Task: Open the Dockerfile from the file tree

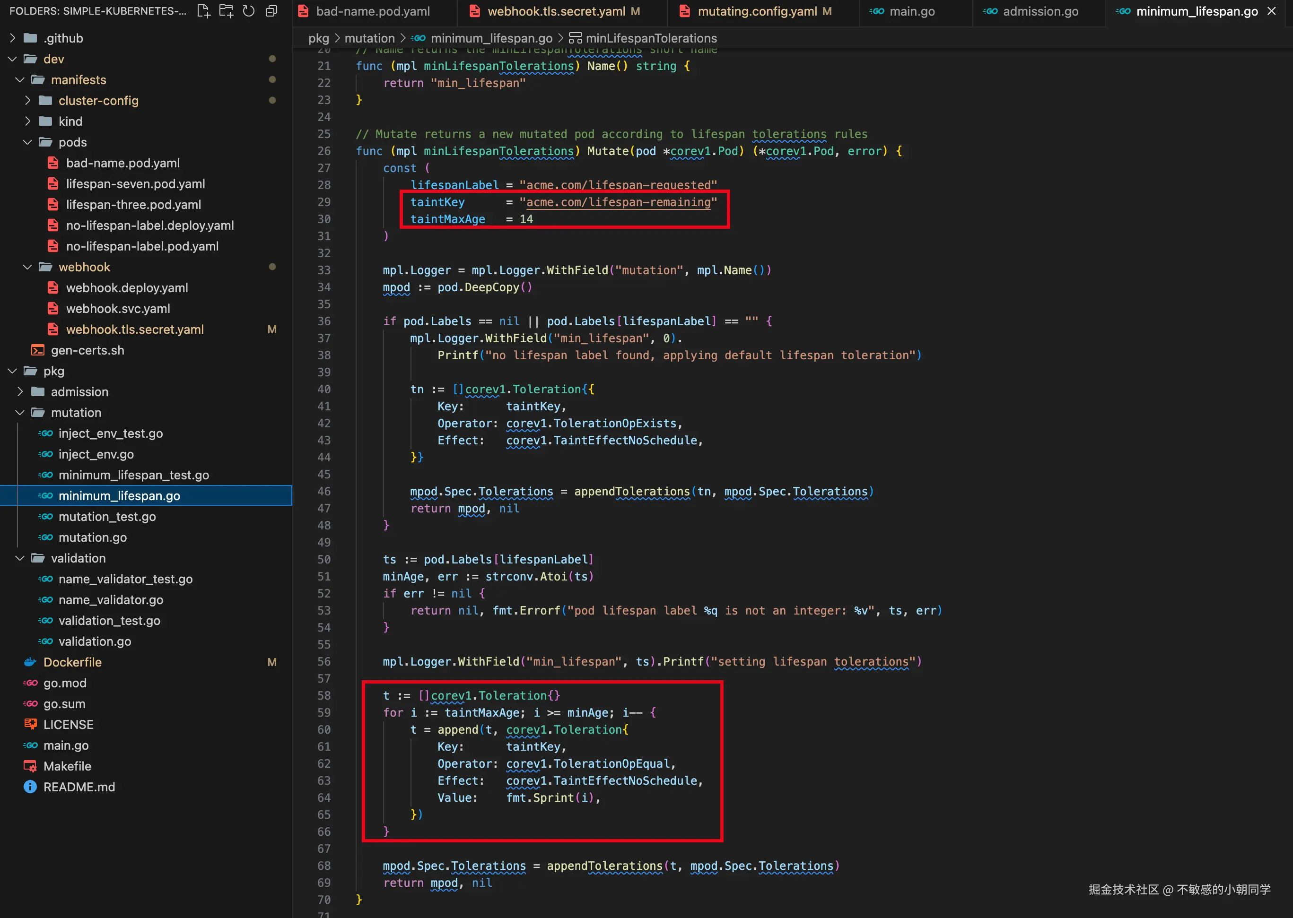Action: pyautogui.click(x=72, y=662)
